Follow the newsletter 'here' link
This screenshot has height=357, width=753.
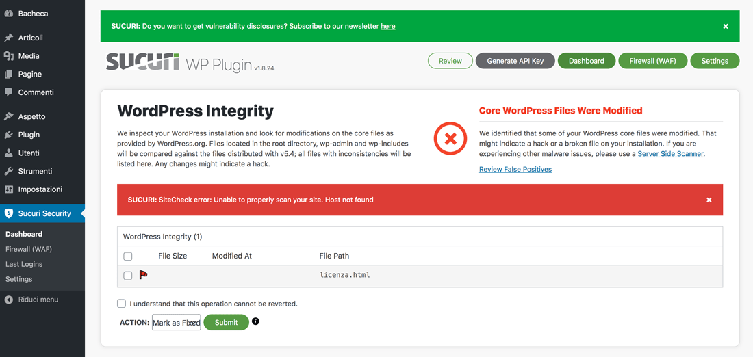tap(388, 26)
